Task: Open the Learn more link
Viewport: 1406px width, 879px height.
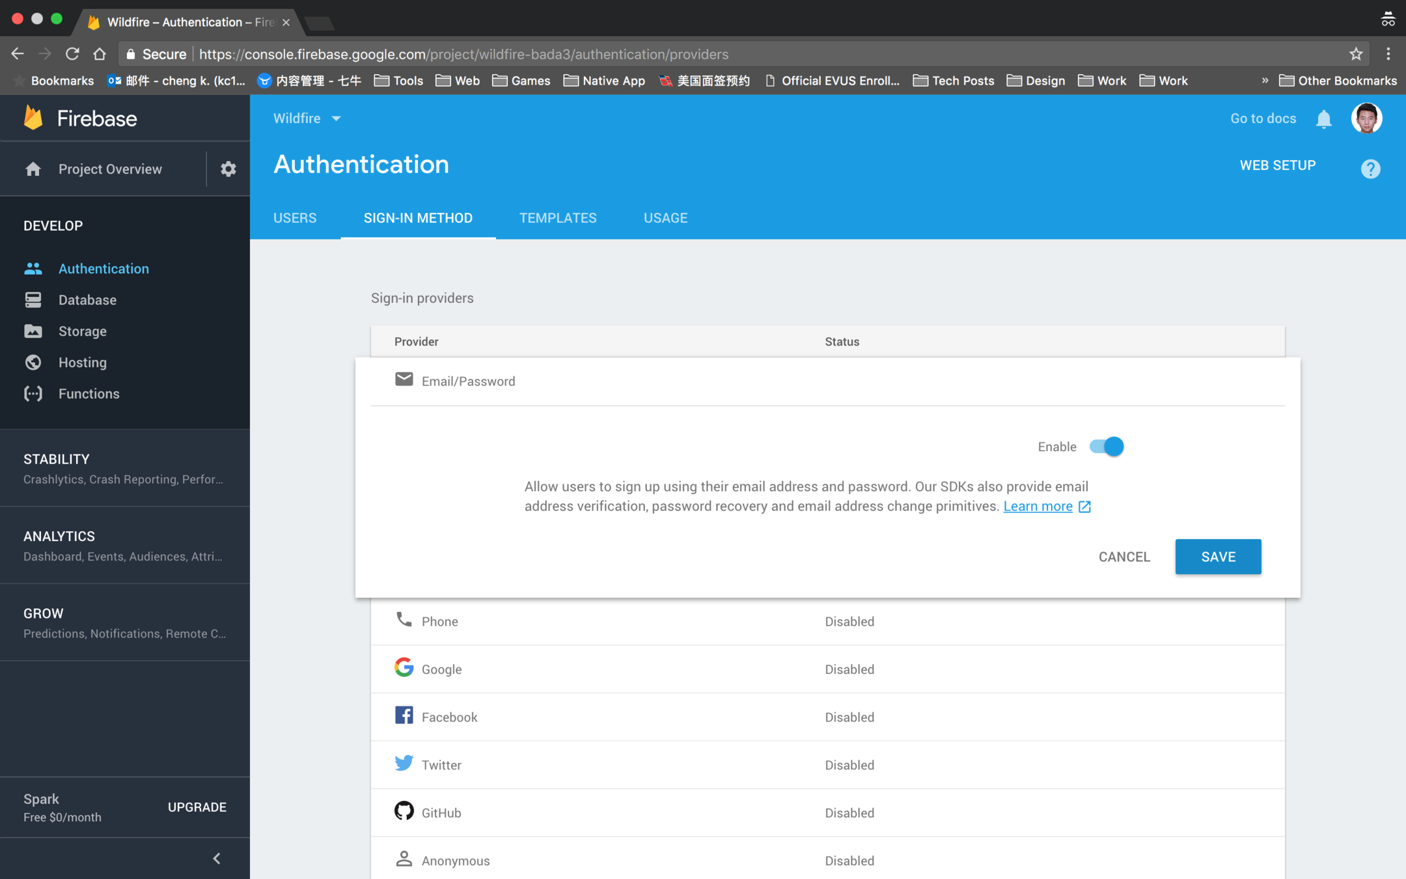Action: pos(1038,507)
